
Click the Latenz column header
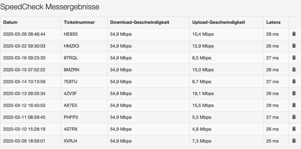point(274,22)
